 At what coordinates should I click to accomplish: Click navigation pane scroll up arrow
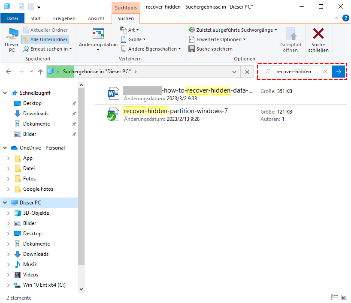(81, 85)
